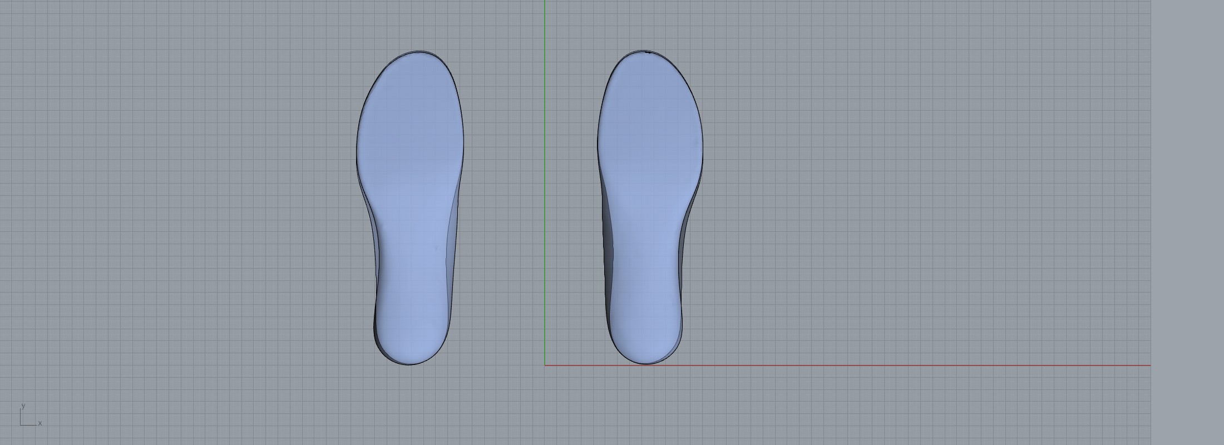This screenshot has width=1224, height=445.
Task: Click the right end of red X axis
Action: pos(1149,365)
